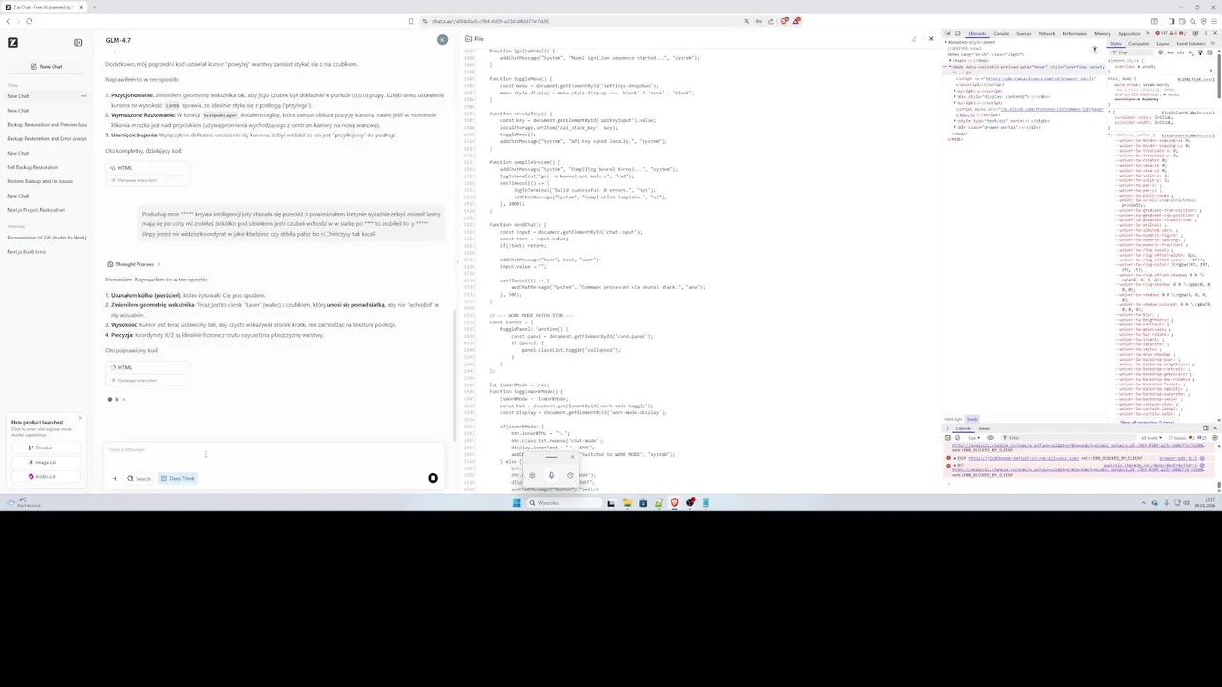Screen dimensions: 1222x687
Task: Open options dots for first New Chat
Action: [x=83, y=96]
